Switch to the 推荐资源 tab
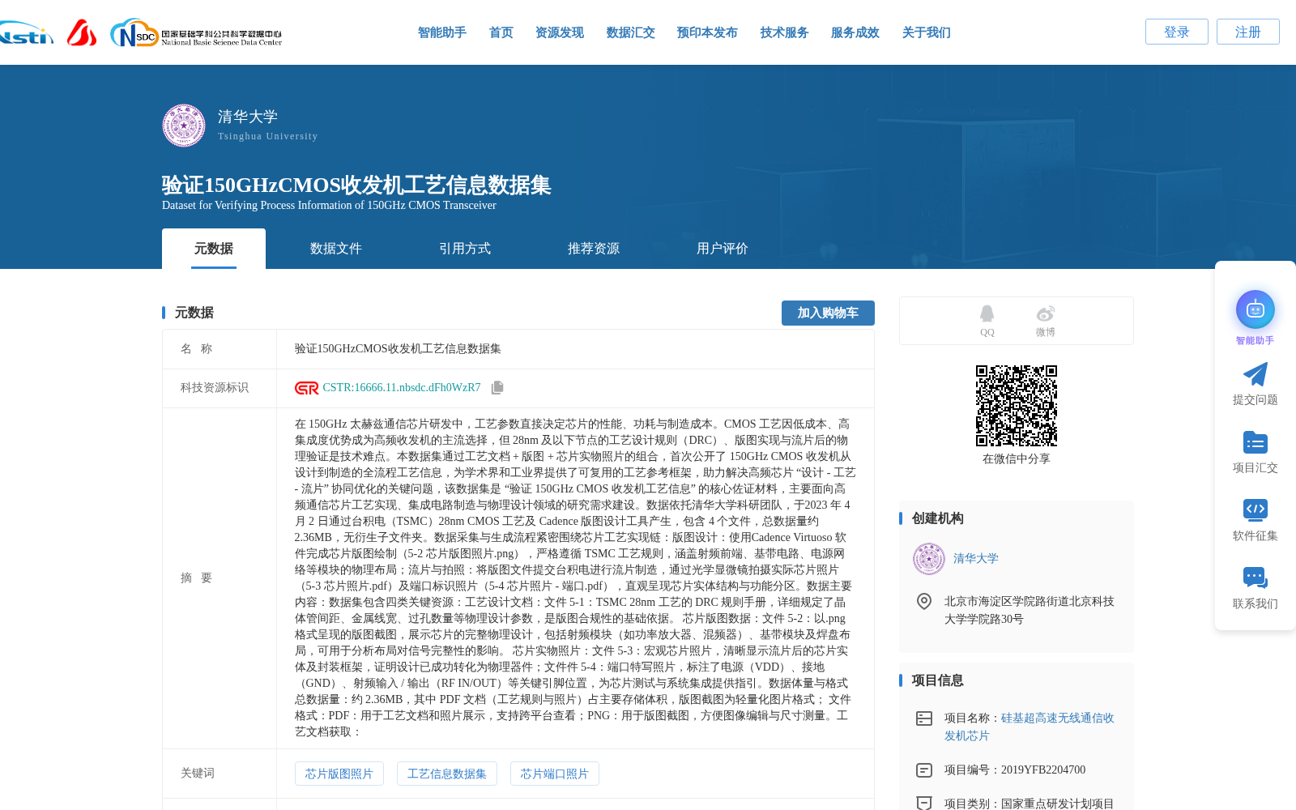This screenshot has height=810, width=1296. [594, 249]
